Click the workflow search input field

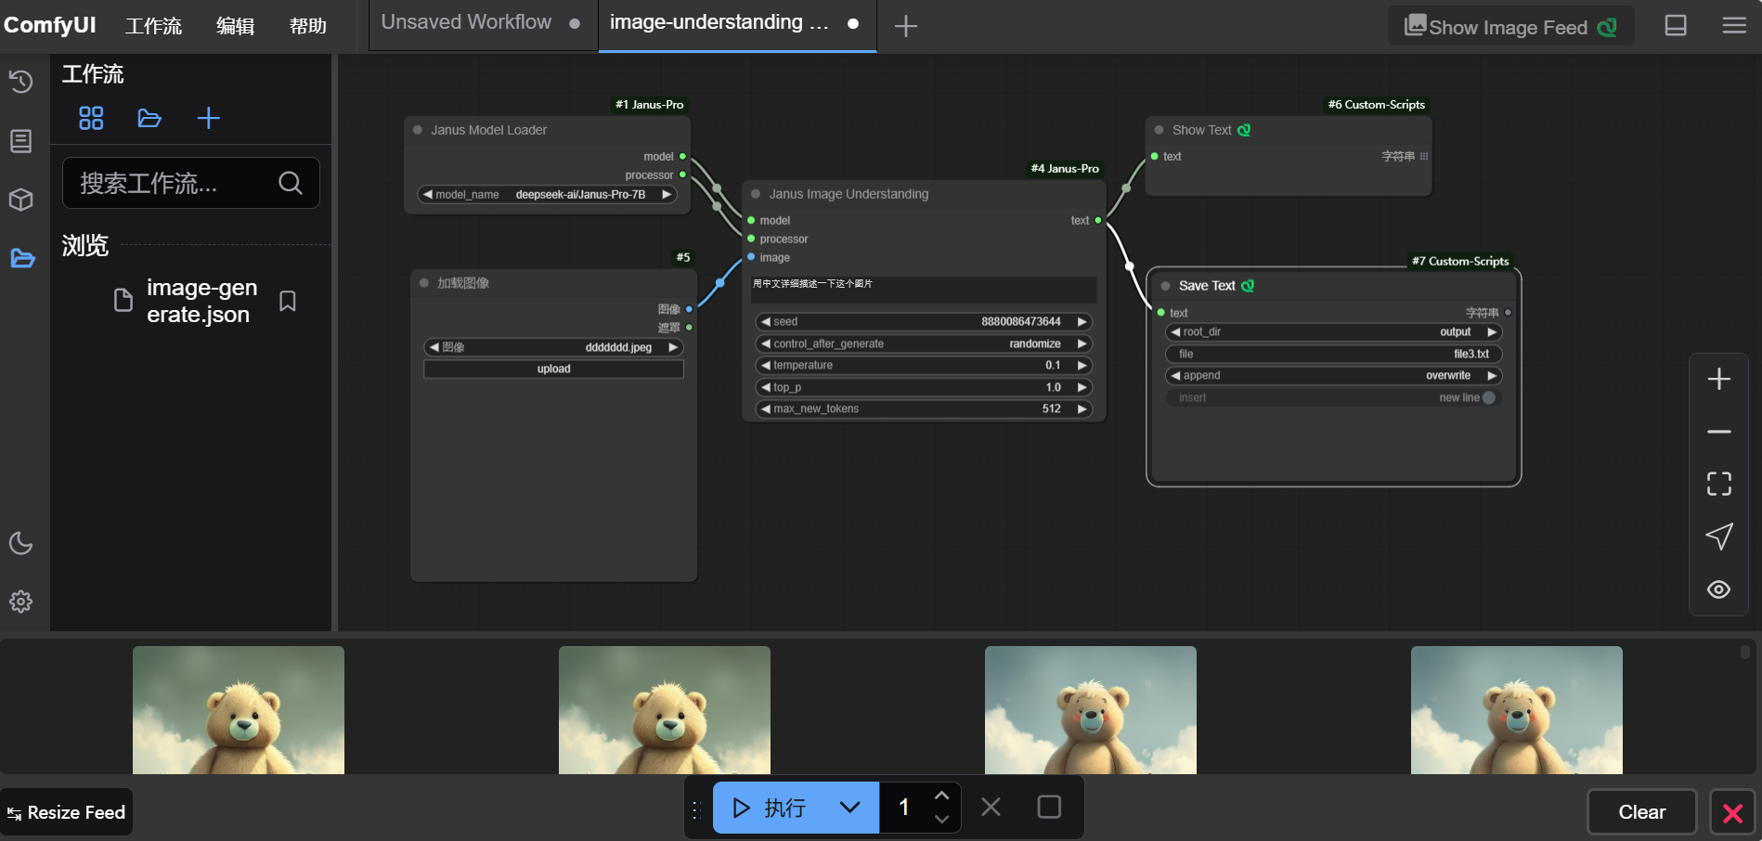tap(176, 184)
